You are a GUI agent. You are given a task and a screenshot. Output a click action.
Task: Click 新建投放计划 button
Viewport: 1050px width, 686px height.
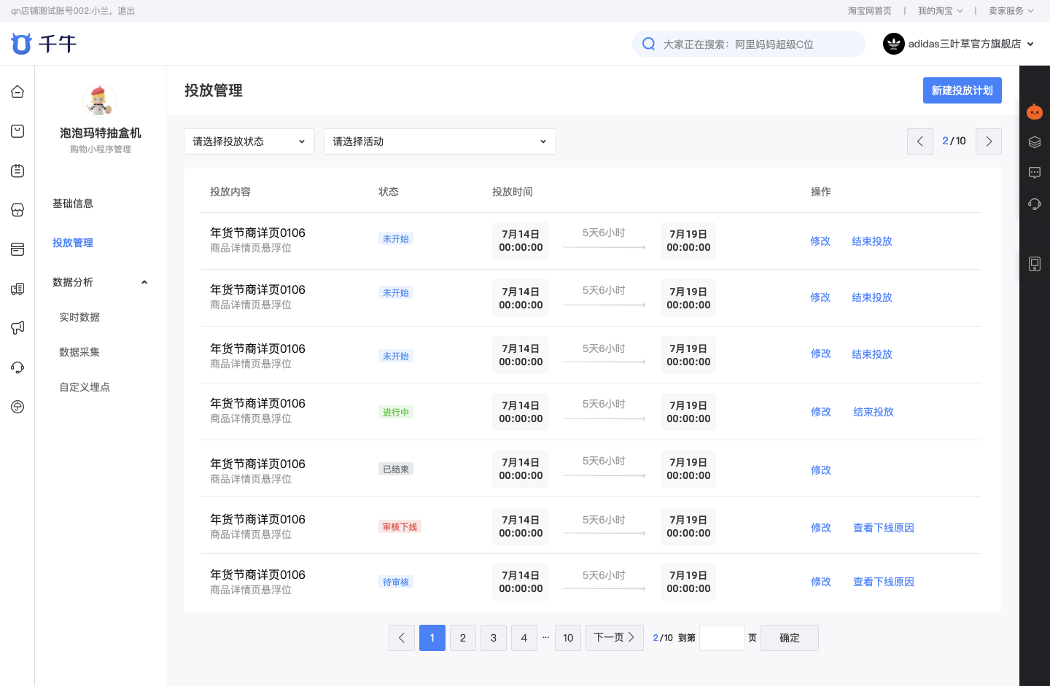(962, 90)
